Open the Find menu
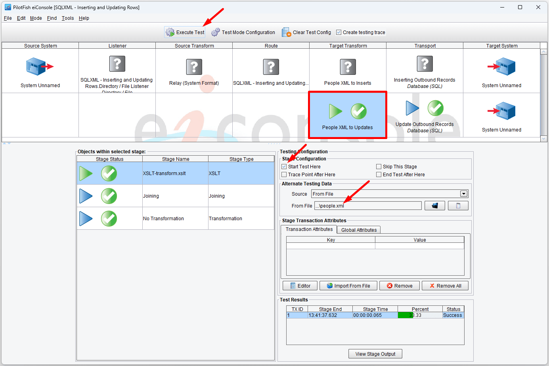Screen dimensions: 549x366 pyautogui.click(x=52, y=18)
